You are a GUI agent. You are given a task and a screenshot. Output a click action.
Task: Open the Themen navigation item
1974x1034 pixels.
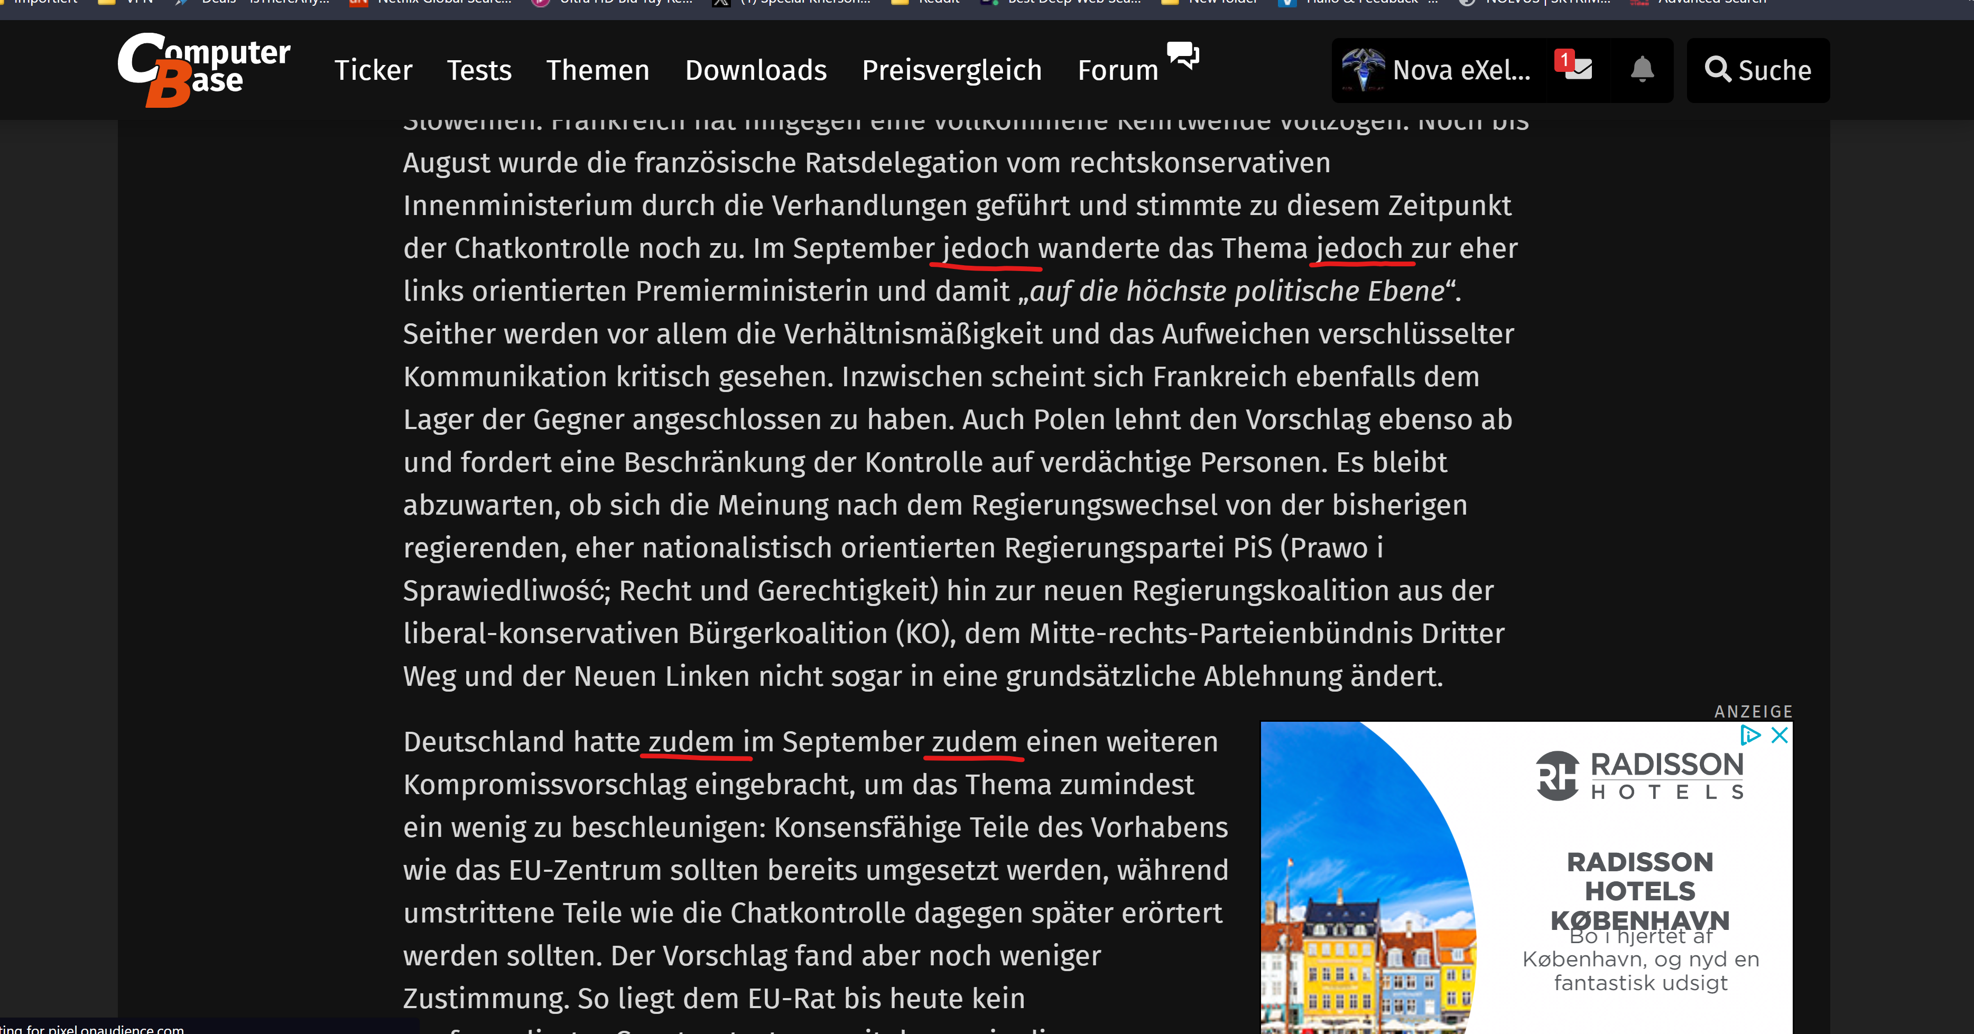[x=598, y=70]
